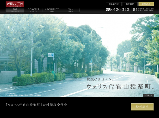Open the TOP トップページ menu item

click(x=15, y=10)
